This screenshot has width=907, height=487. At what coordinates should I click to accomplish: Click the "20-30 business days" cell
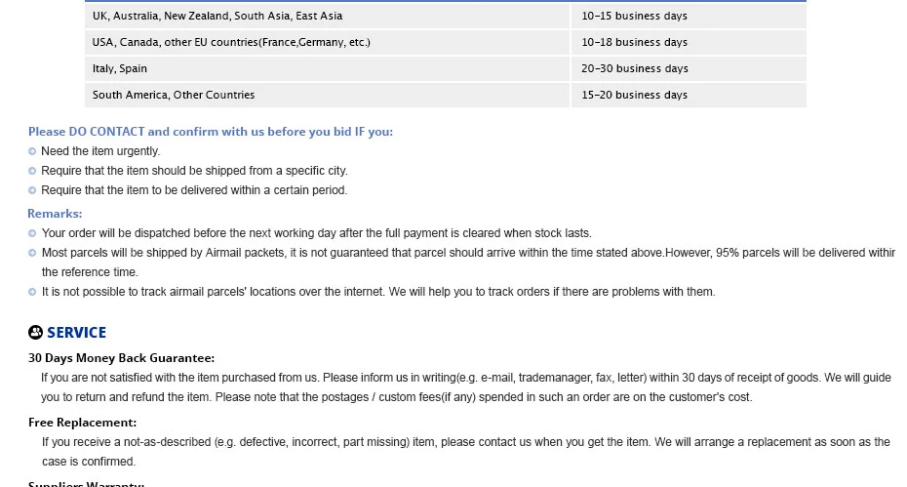click(634, 68)
